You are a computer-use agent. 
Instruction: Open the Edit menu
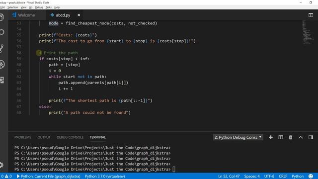click(x=2, y=7)
